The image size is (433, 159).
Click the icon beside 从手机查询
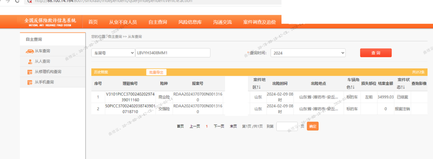pos(30,83)
